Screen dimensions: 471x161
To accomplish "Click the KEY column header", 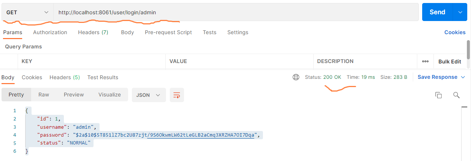I will tap(27, 61).
